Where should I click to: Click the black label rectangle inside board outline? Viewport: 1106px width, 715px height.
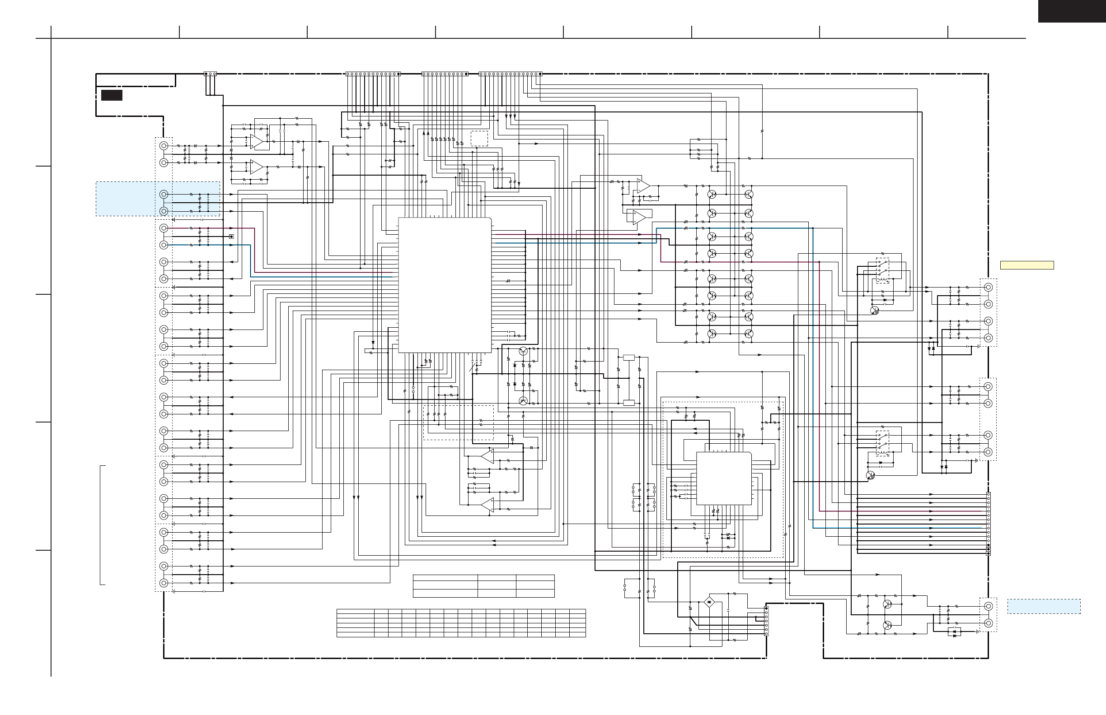click(x=112, y=95)
